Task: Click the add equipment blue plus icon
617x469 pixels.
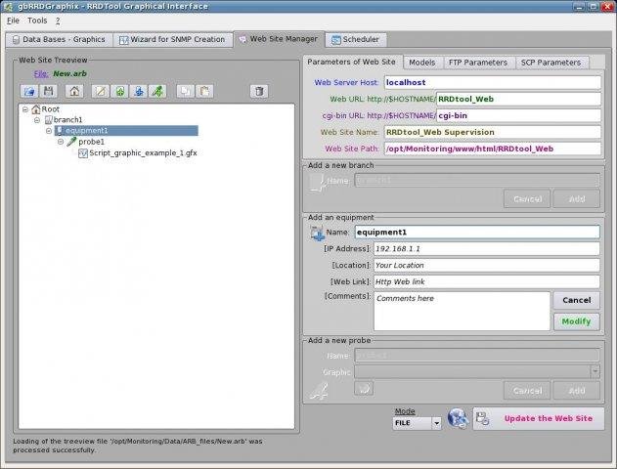Action: [x=139, y=91]
